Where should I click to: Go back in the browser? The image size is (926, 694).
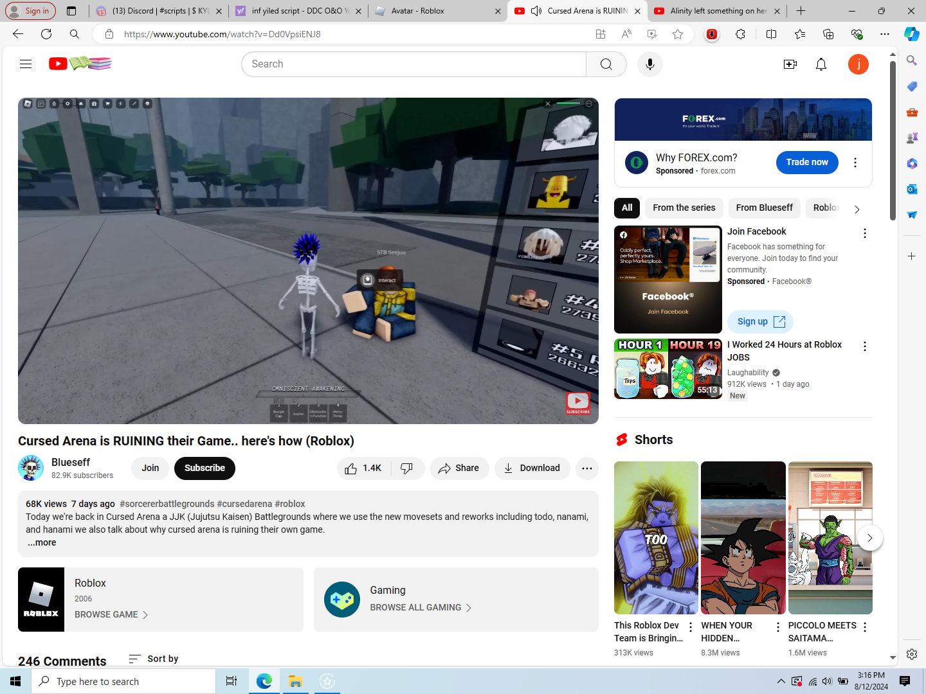point(18,34)
